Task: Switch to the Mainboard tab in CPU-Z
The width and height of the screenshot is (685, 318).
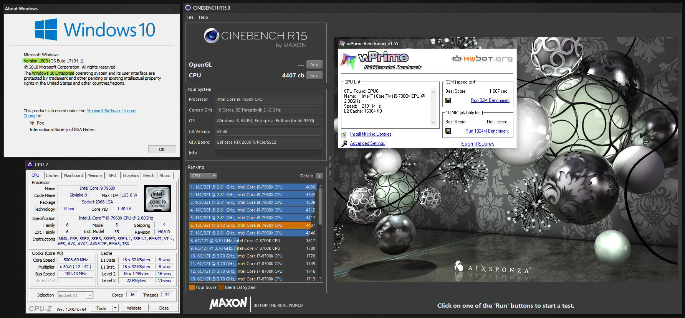Action: [73, 175]
